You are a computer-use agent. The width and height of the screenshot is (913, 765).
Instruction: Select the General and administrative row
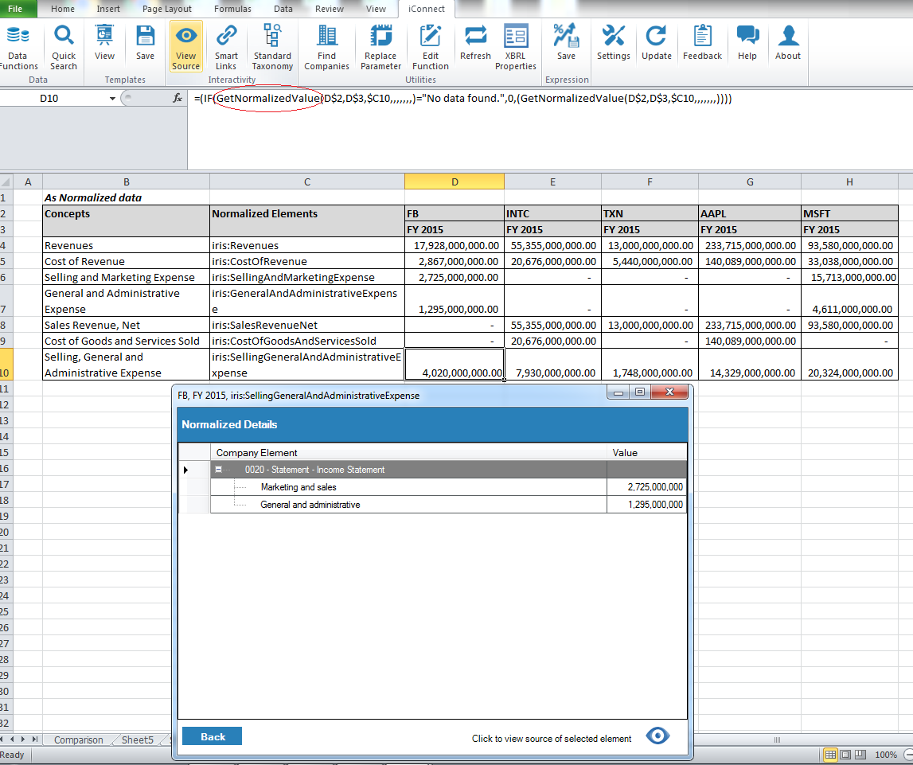pyautogui.click(x=448, y=504)
